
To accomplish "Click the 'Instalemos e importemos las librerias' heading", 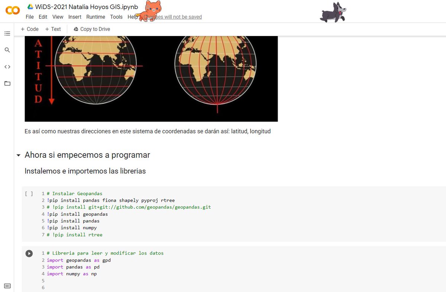I will [x=85, y=171].
